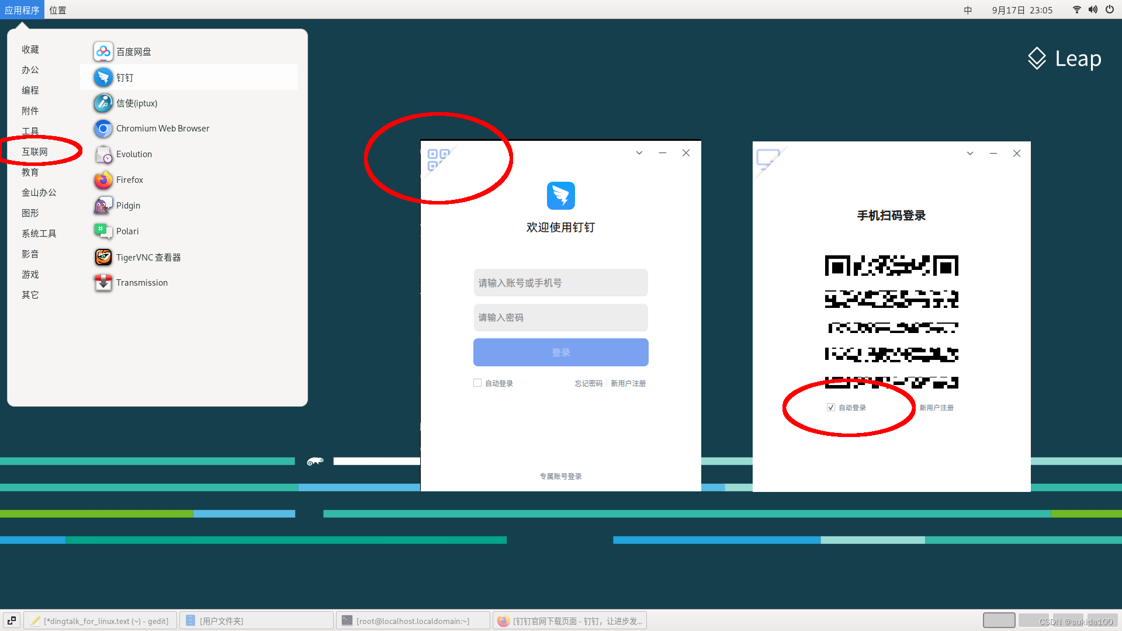Select the 影音 category
Screen dimensions: 1122x631
click(30, 254)
